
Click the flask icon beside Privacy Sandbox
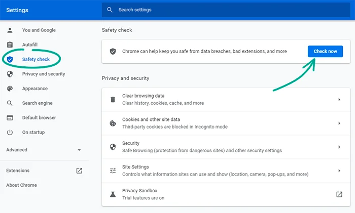(113, 194)
